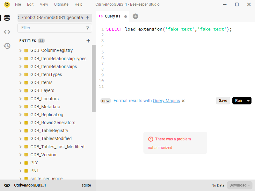
Task: Click the GDB_Layers table icon
Action: [x=26, y=90]
